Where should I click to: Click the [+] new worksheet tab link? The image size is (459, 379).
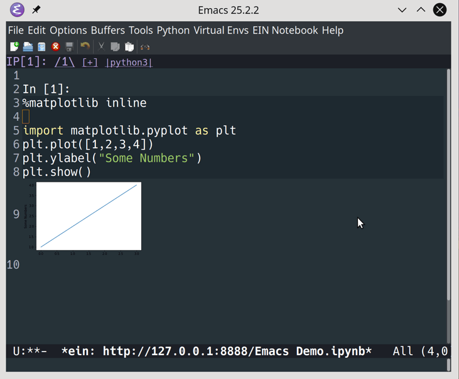coord(90,63)
